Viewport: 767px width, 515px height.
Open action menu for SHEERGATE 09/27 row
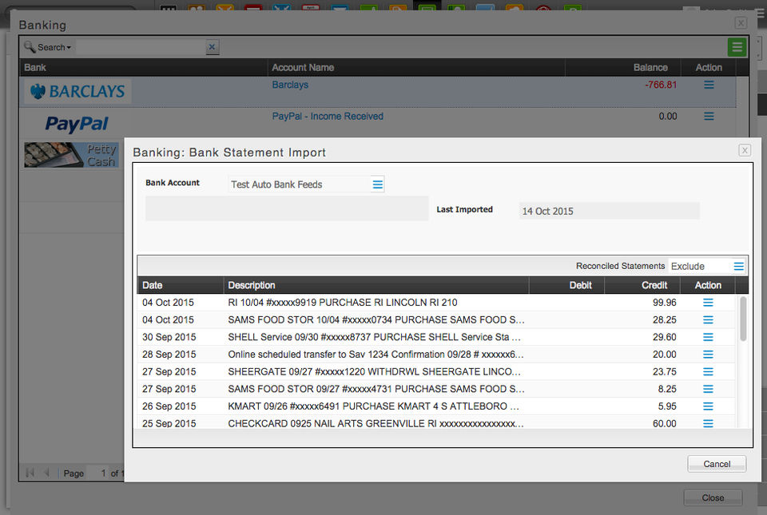(x=708, y=372)
